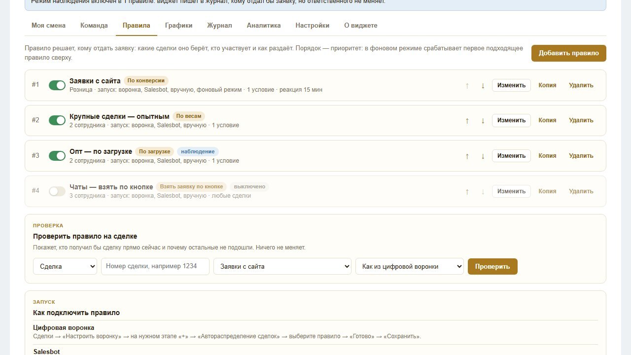
Task: Delete the «Крупные сделки — опытным» rule
Action: point(581,120)
